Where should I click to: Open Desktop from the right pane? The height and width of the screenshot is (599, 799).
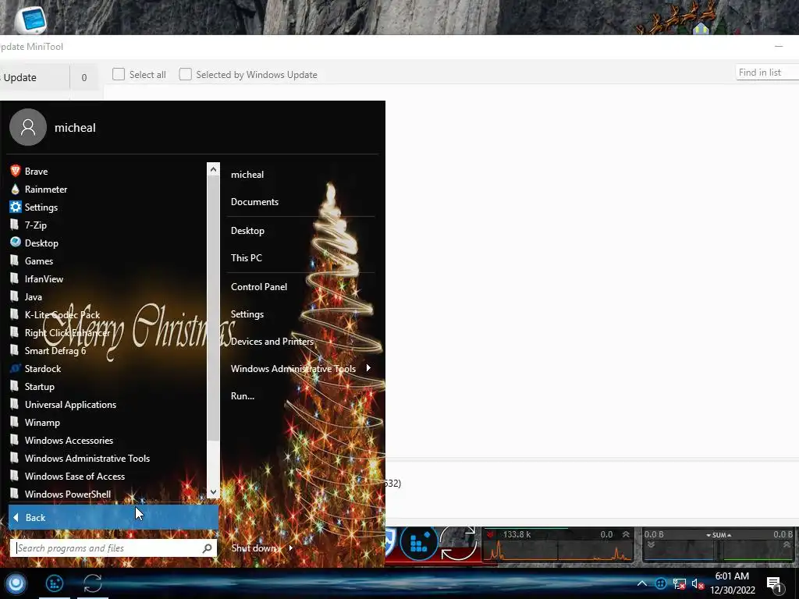(x=247, y=231)
